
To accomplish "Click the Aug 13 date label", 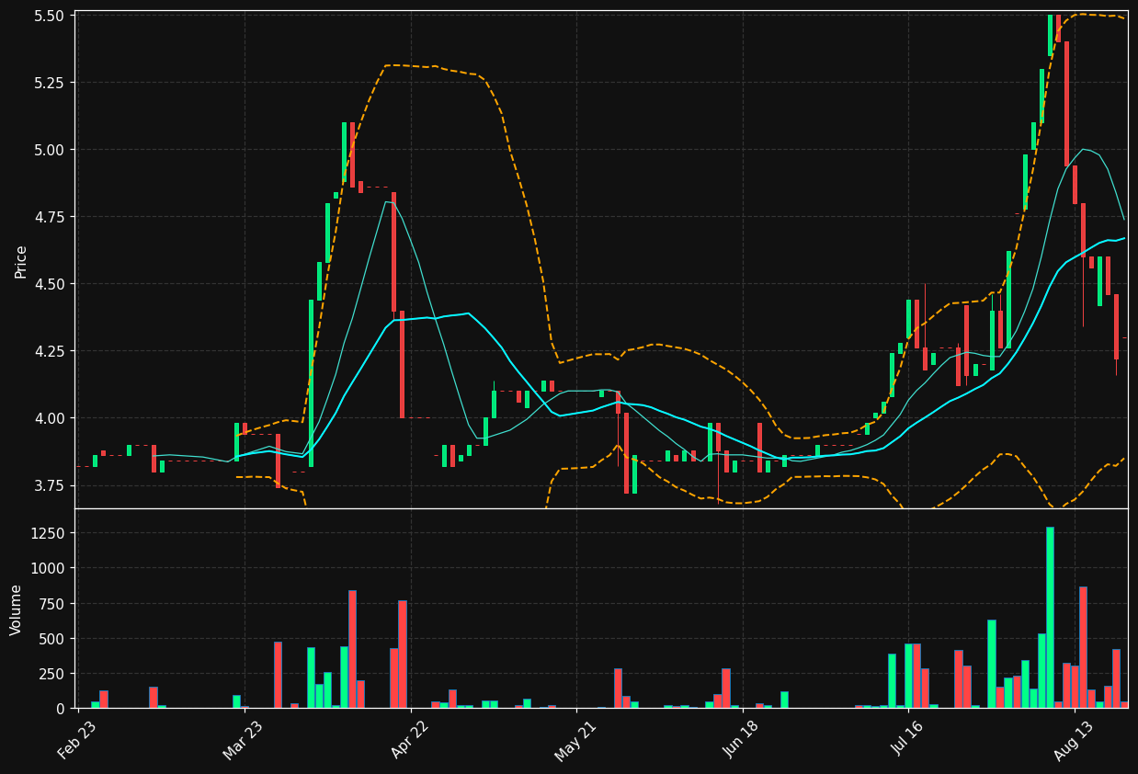I will (1073, 740).
